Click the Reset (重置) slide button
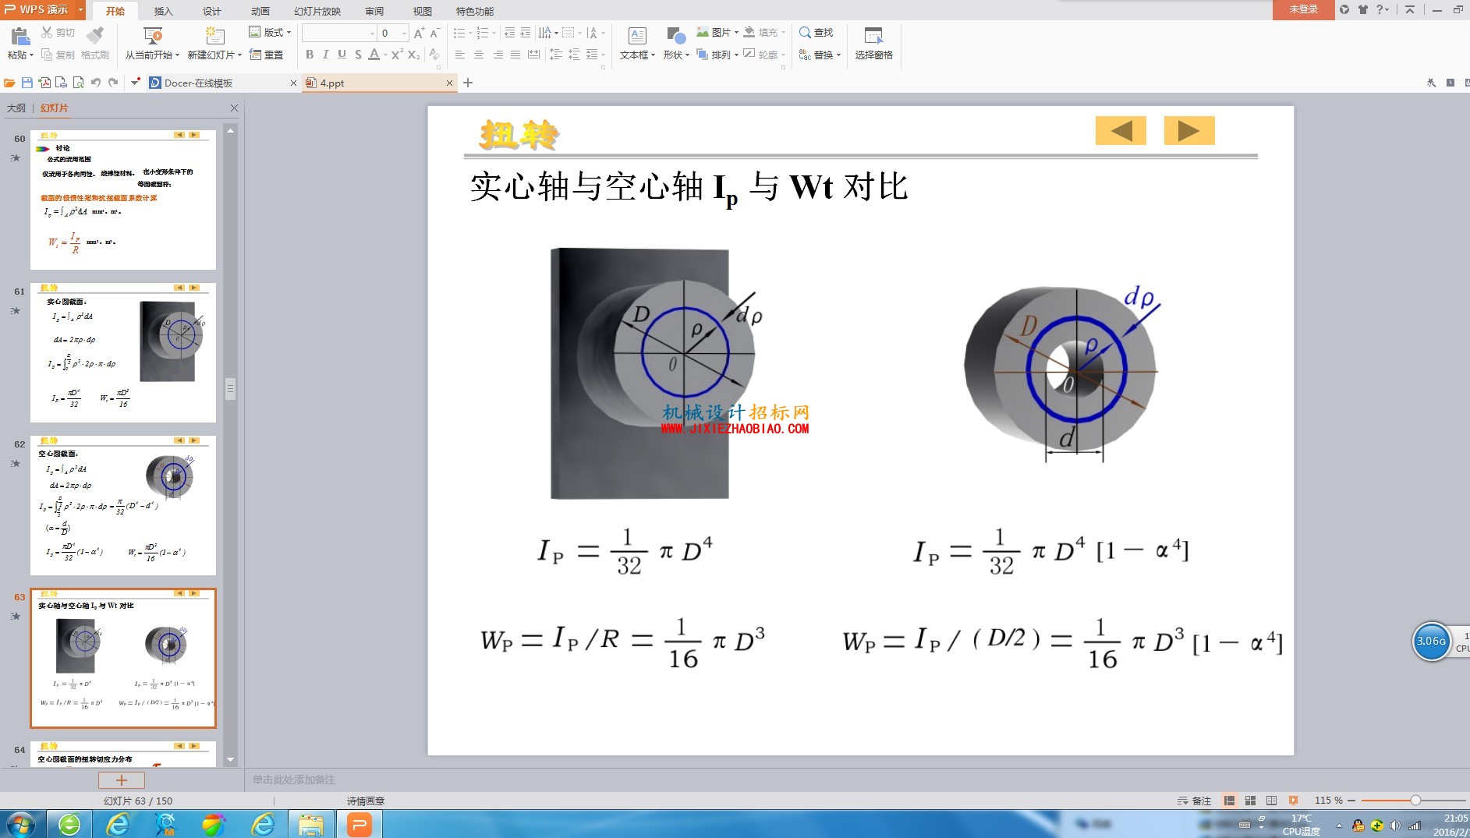The height and width of the screenshot is (838, 1470). tap(267, 55)
